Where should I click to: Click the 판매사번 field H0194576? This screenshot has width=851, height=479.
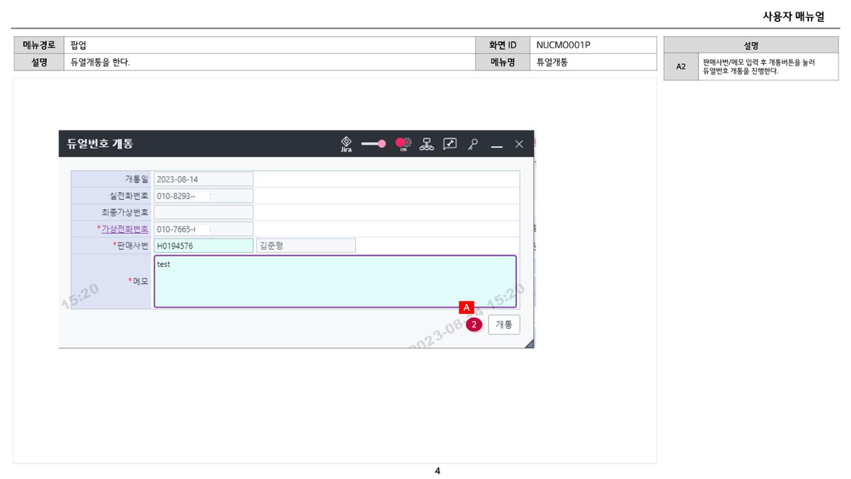tap(203, 246)
